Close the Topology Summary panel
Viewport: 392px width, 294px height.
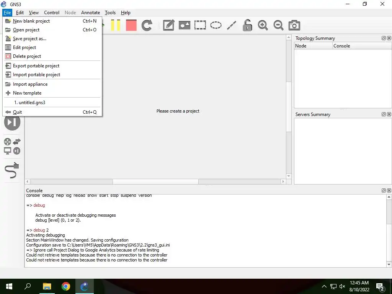(x=389, y=38)
